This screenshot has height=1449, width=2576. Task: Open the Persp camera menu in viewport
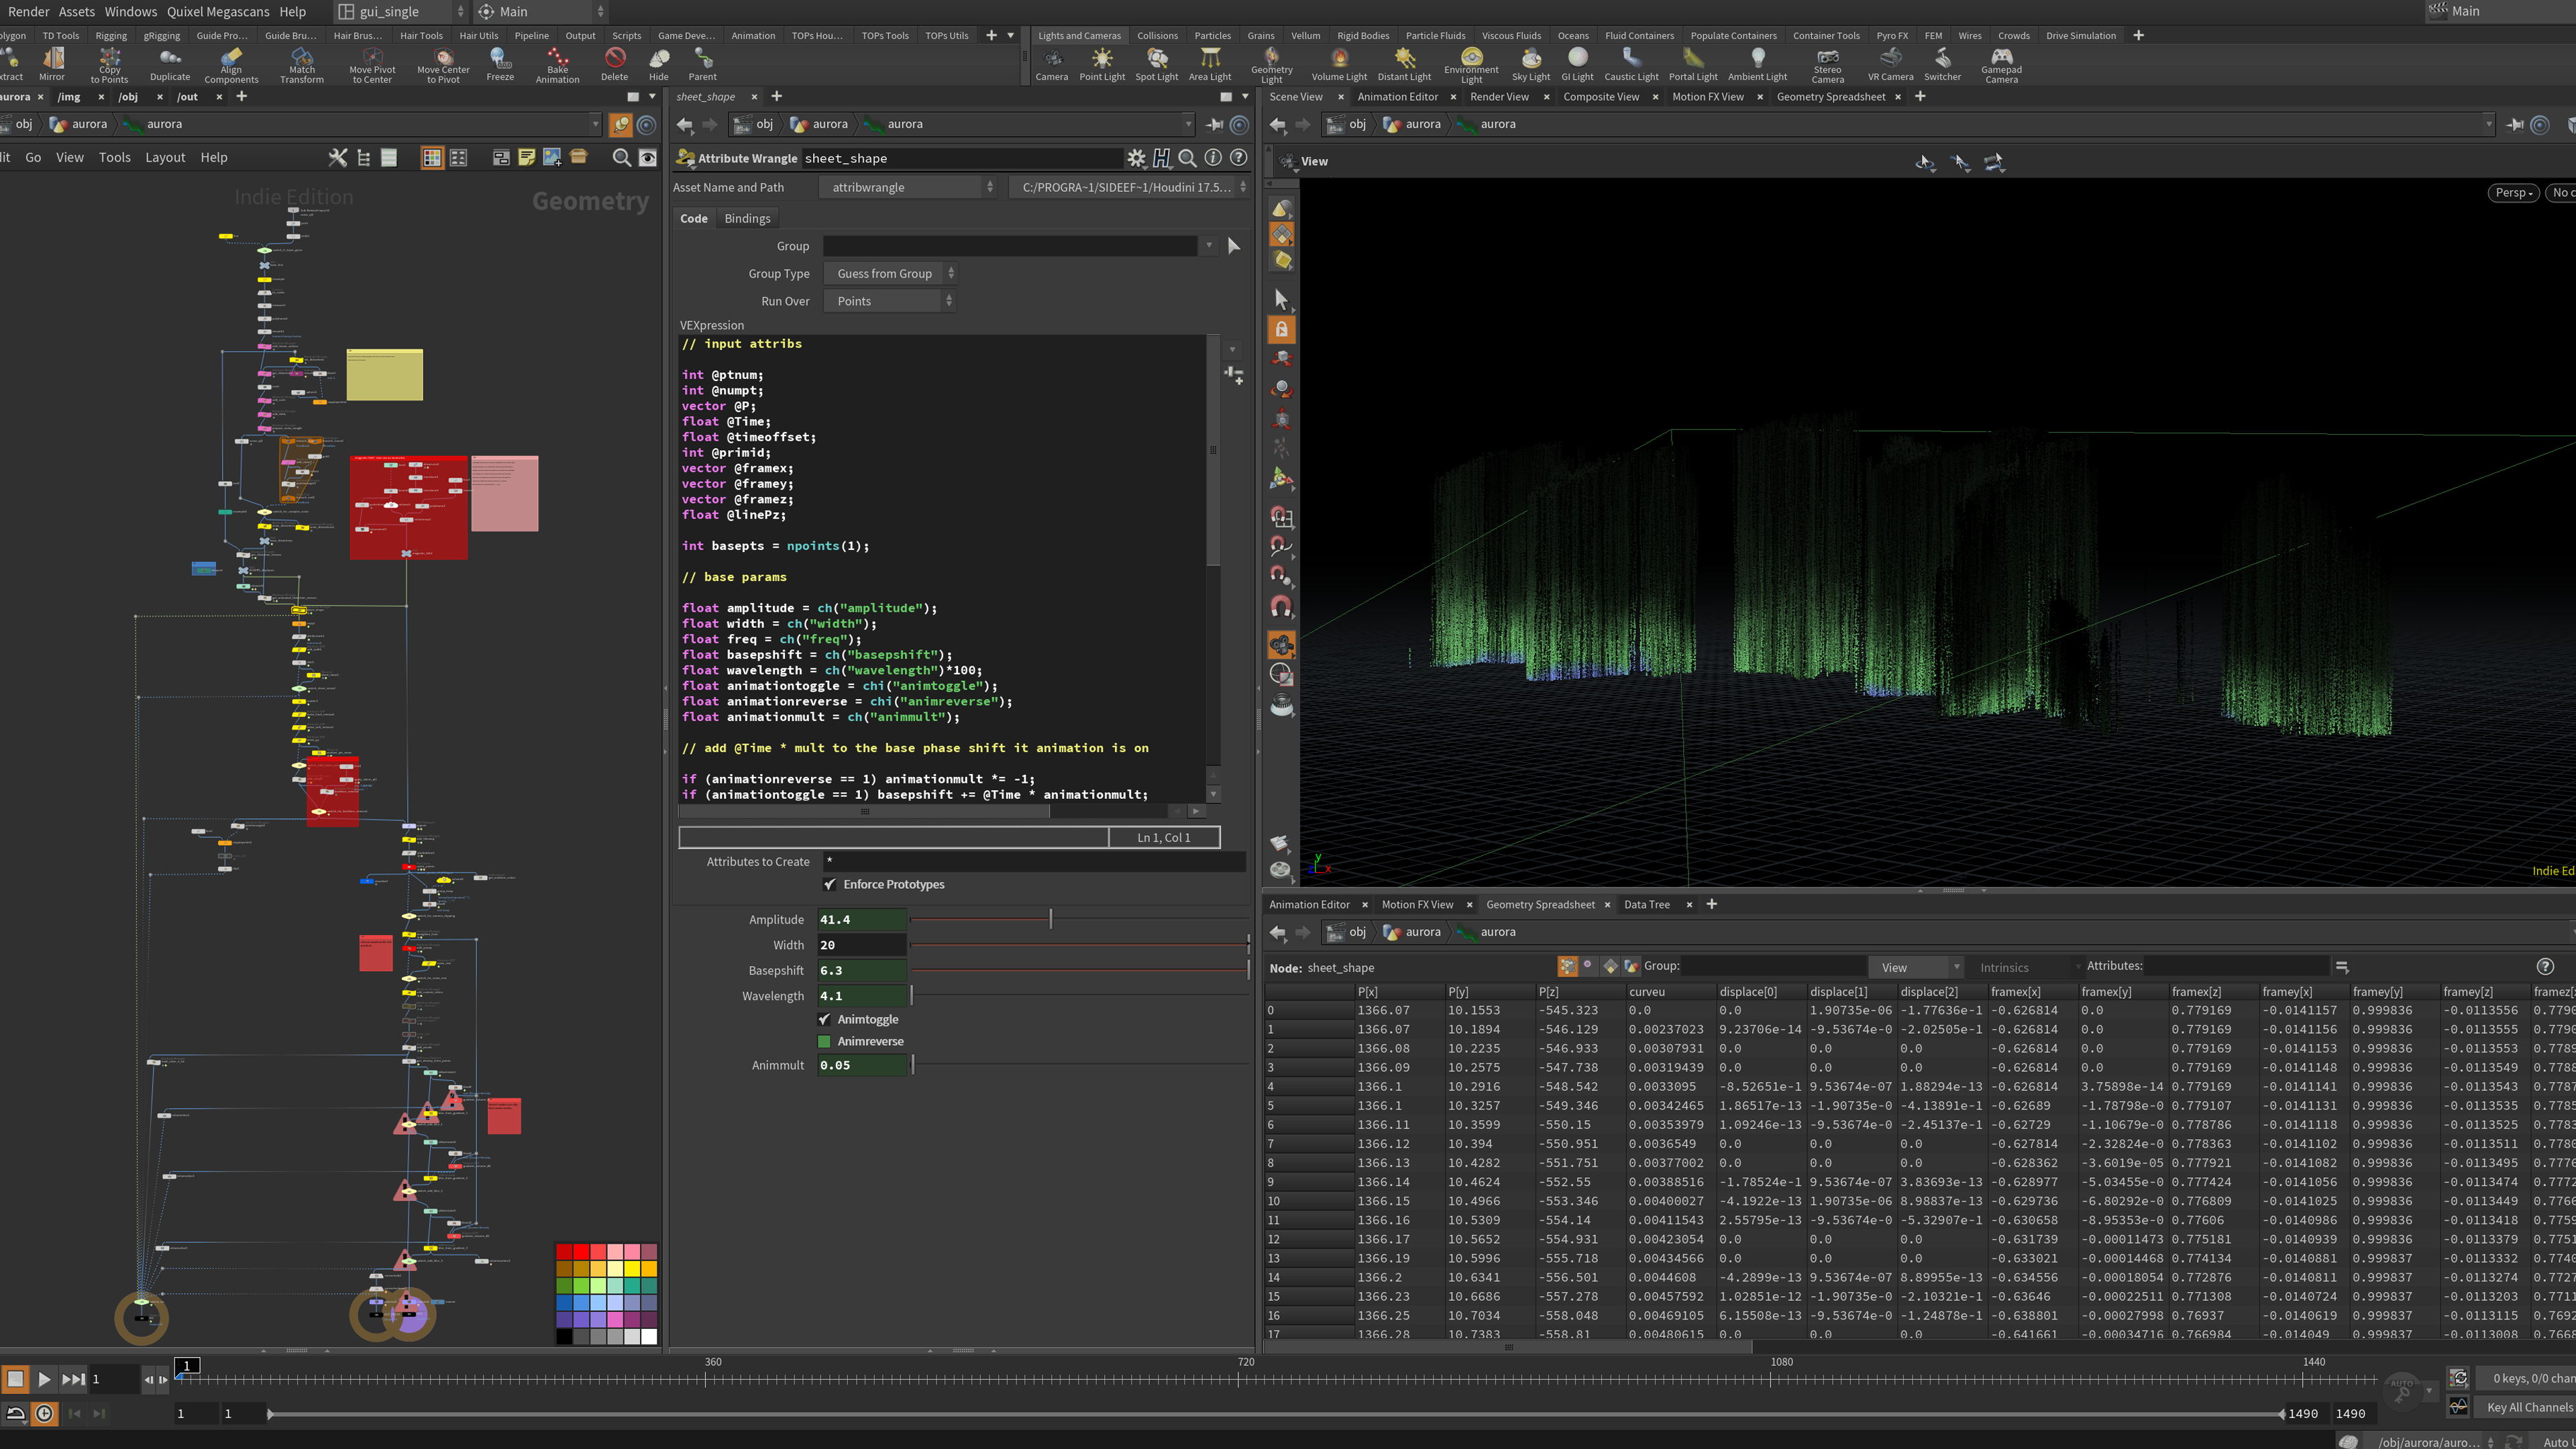point(2514,192)
